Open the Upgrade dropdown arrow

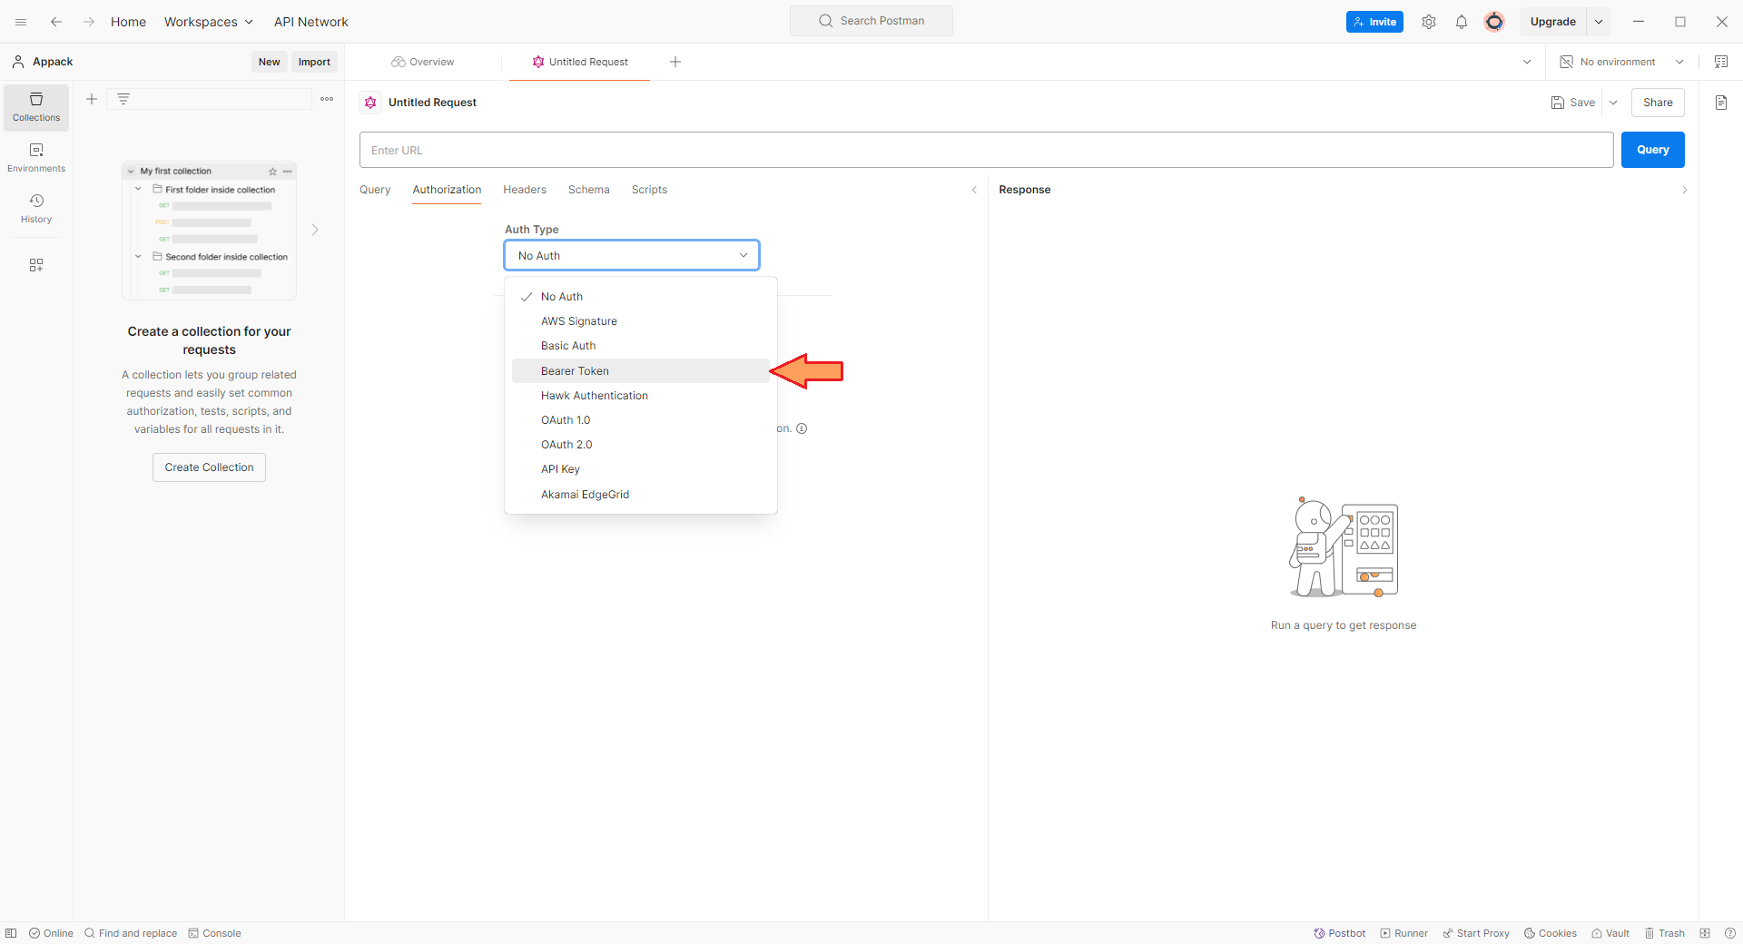coord(1599,22)
